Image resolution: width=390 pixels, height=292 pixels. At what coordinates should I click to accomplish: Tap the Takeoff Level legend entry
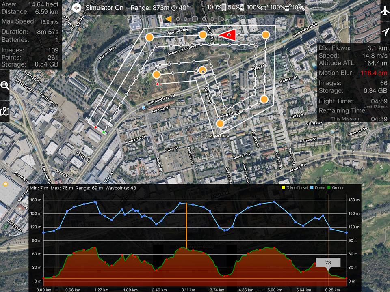(x=295, y=188)
